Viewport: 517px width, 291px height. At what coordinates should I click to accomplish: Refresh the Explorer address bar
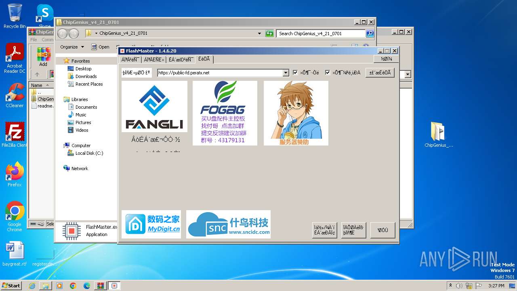click(x=270, y=34)
